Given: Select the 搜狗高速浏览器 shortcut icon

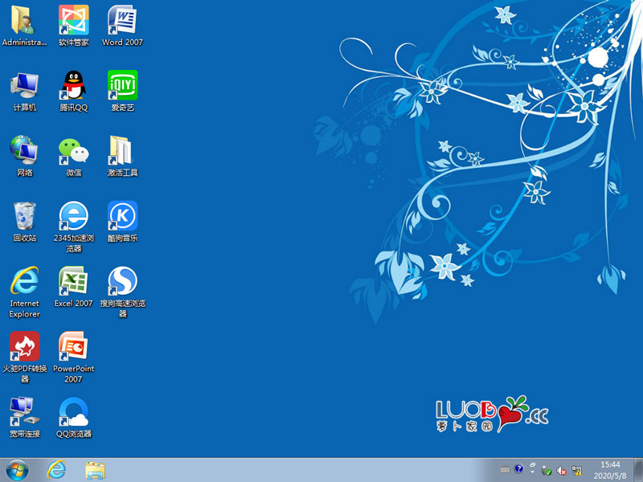Looking at the screenshot, I should [x=122, y=280].
